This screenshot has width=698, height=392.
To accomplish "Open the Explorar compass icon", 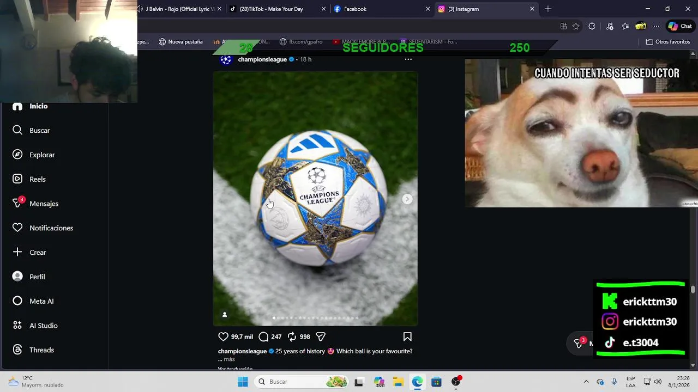I will 17,155.
